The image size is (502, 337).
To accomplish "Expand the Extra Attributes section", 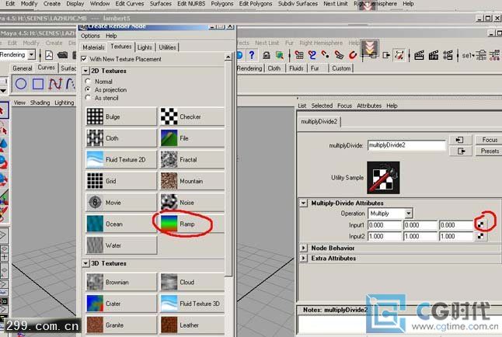I will click(x=304, y=258).
